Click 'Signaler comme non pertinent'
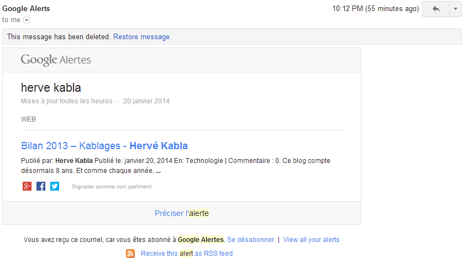This screenshot has height=258, width=463. 112,187
